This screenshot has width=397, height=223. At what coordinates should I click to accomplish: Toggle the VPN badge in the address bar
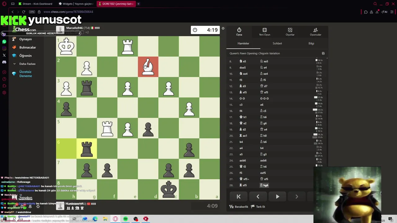click(x=32, y=12)
